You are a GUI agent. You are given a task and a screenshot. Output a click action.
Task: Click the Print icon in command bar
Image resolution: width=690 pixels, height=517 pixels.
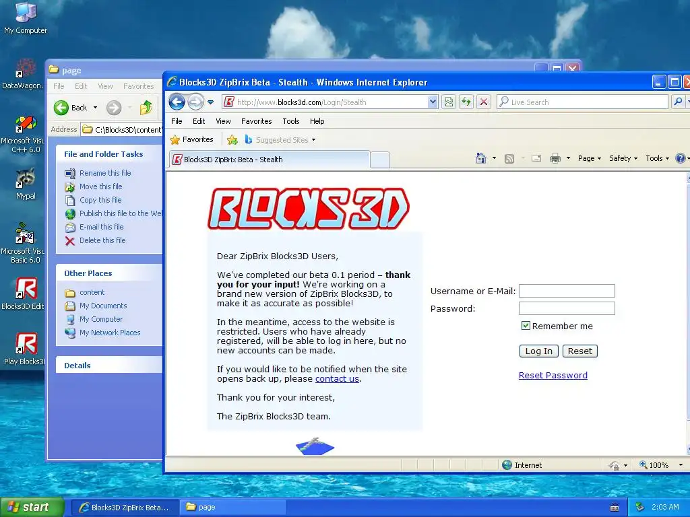(555, 158)
